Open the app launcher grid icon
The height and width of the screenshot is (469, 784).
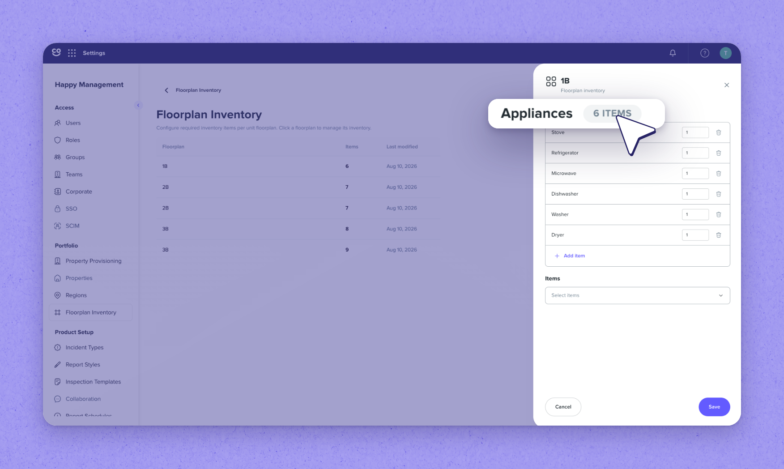(x=72, y=53)
